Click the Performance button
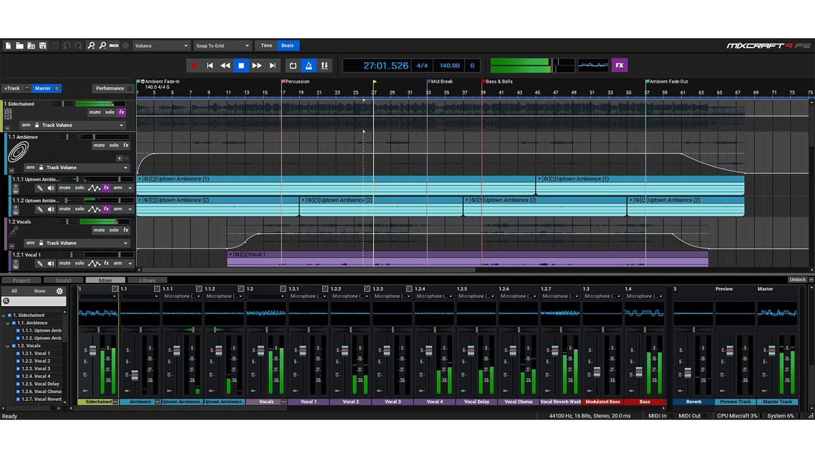Viewport: 815px width, 458px height. tap(110, 88)
